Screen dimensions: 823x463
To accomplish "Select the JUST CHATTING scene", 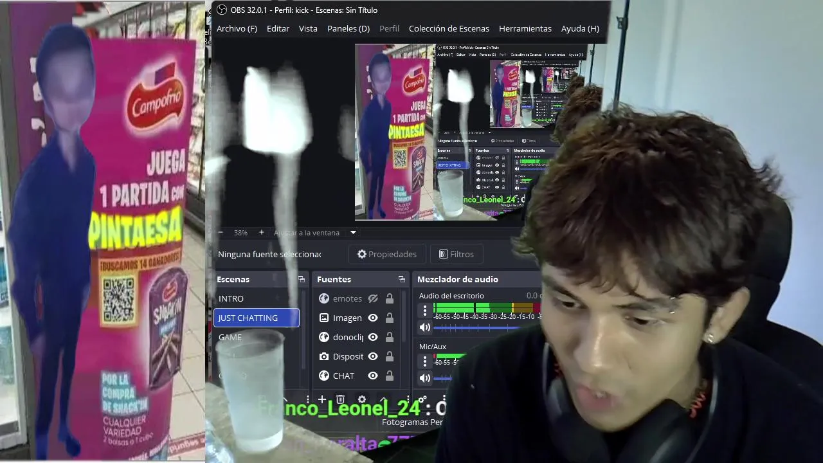I will point(257,318).
